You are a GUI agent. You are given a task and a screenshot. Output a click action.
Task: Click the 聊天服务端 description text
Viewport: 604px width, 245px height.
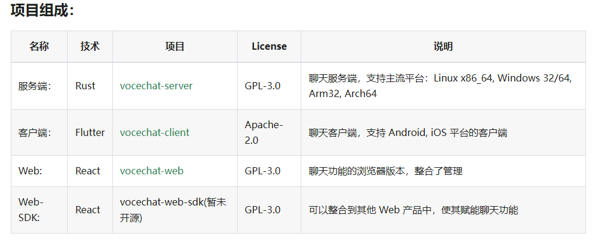(x=440, y=86)
